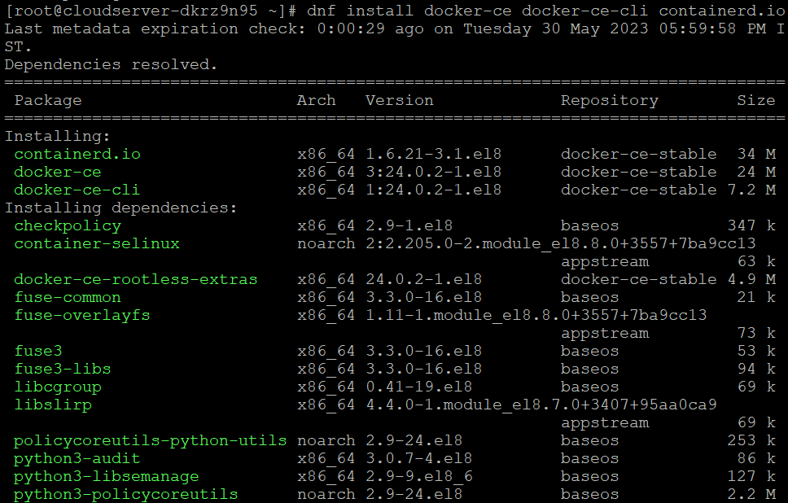Click the libslirp package name
The image size is (788, 503).
(53, 405)
